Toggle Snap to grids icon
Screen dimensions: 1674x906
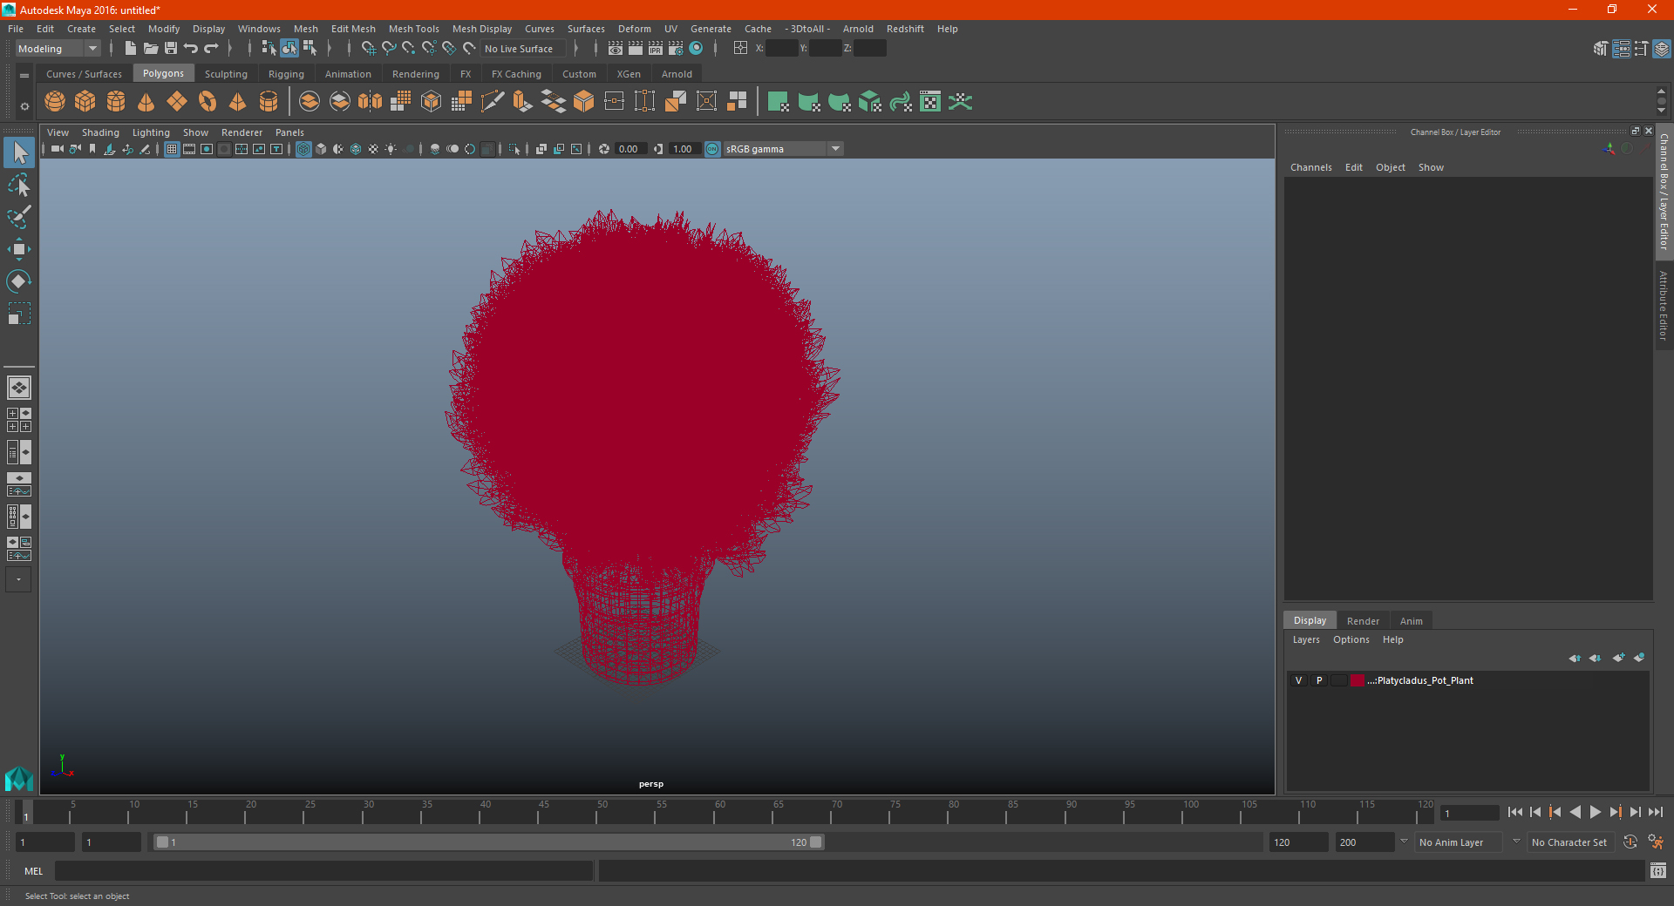(x=368, y=49)
